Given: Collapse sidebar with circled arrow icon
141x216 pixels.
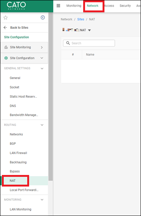Looking at the screenshot, I should pos(43,18).
